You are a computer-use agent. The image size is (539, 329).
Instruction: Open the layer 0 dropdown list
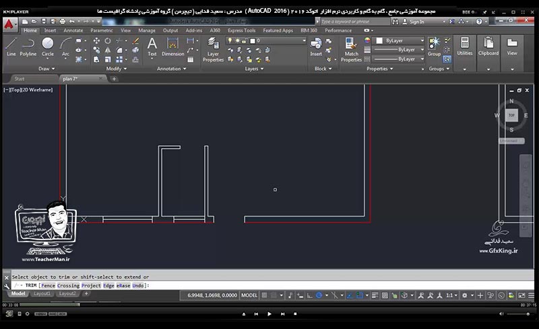304,40
